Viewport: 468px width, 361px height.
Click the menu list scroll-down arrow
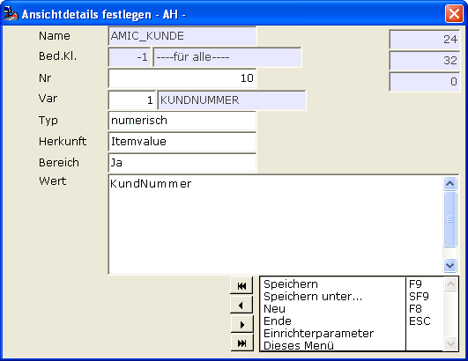[x=450, y=343]
